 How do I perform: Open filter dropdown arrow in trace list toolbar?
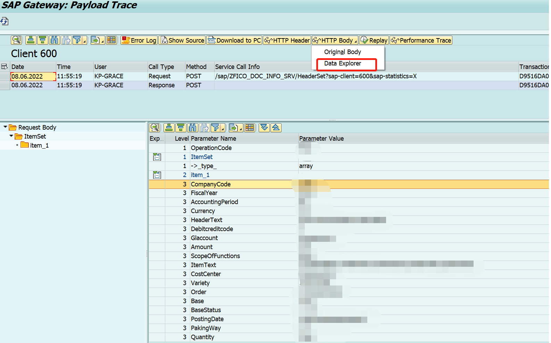pyautogui.click(x=84, y=42)
